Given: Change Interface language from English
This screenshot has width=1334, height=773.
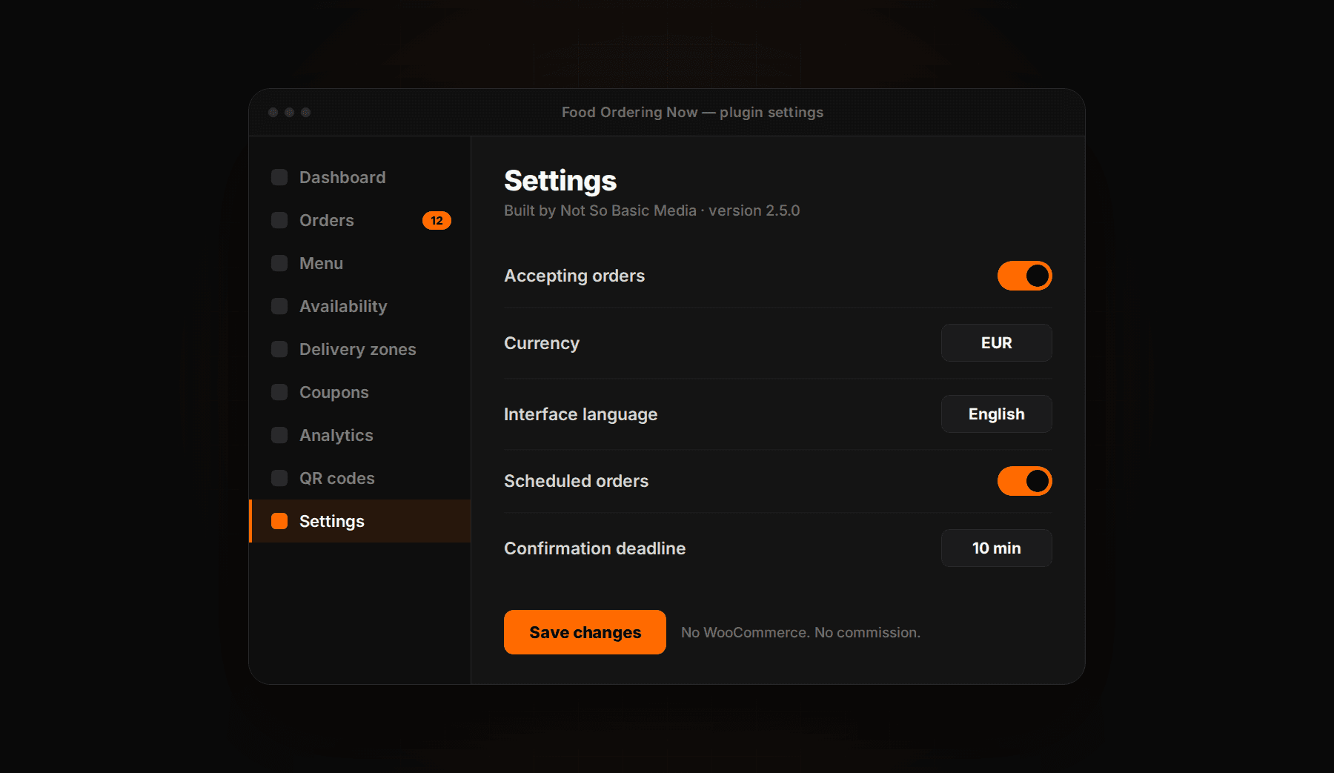Looking at the screenshot, I should (996, 414).
